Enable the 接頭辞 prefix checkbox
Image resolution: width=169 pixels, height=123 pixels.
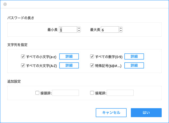coord(37,93)
